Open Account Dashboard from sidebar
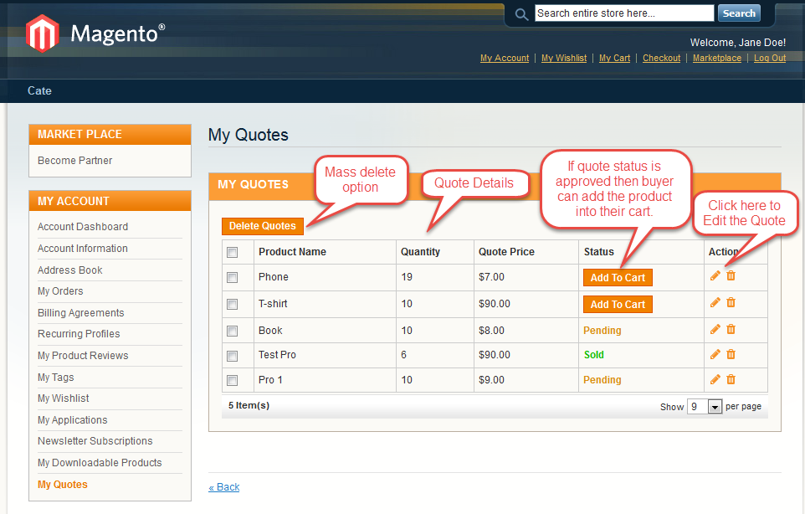The height and width of the screenshot is (514, 805). (83, 227)
